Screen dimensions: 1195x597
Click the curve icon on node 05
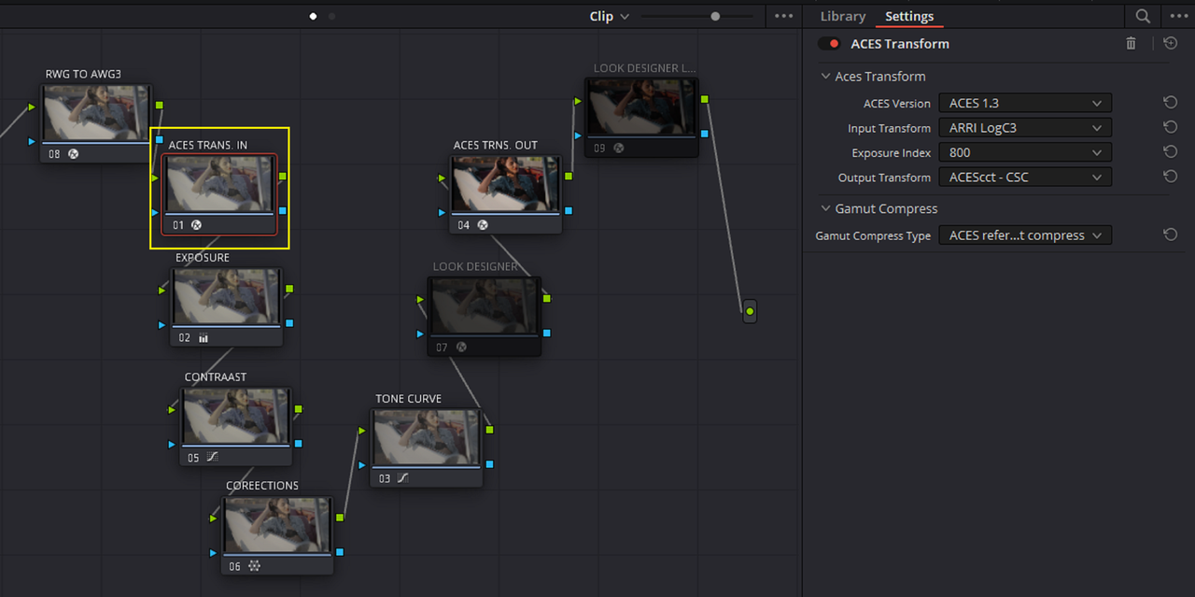coord(213,458)
